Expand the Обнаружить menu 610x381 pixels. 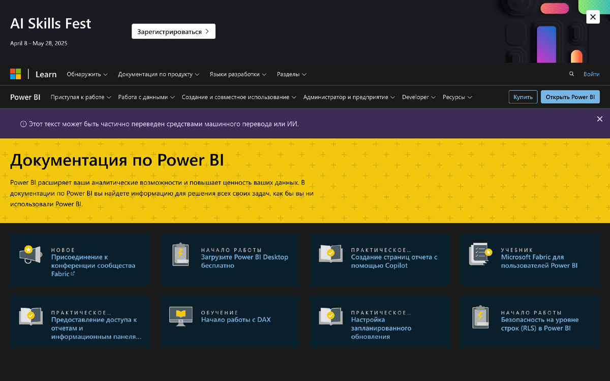(87, 74)
